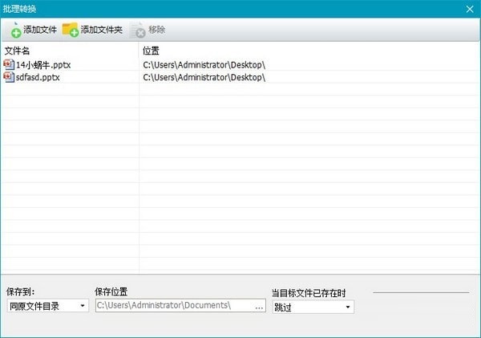Sort by 位置 column header
Image resolution: width=481 pixels, height=338 pixels.
click(x=151, y=51)
